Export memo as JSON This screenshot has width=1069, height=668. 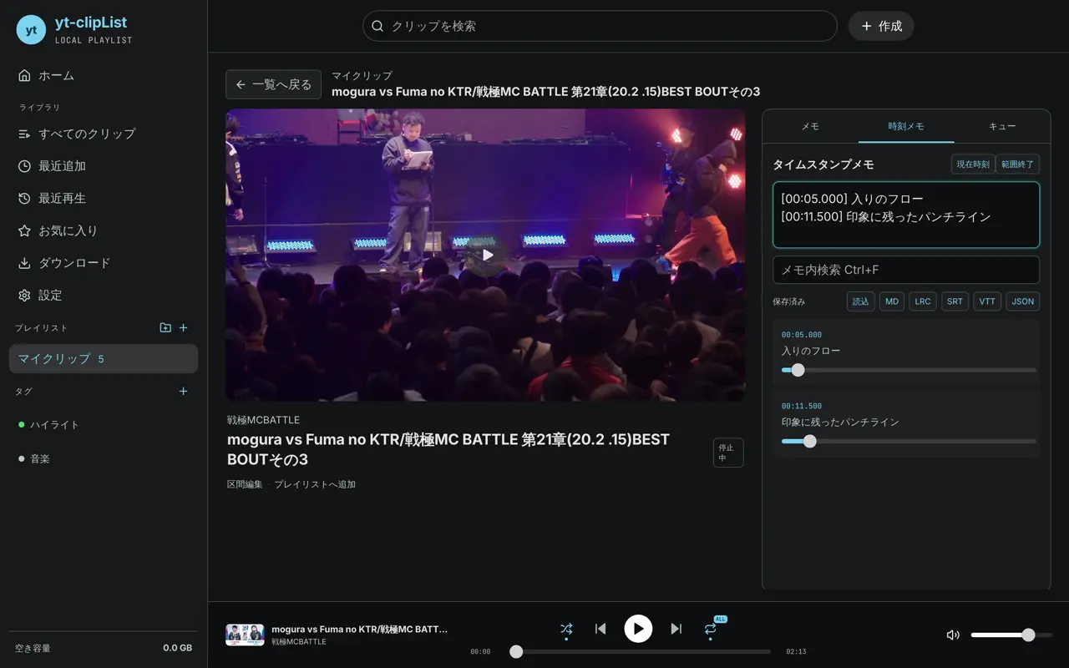point(1023,301)
